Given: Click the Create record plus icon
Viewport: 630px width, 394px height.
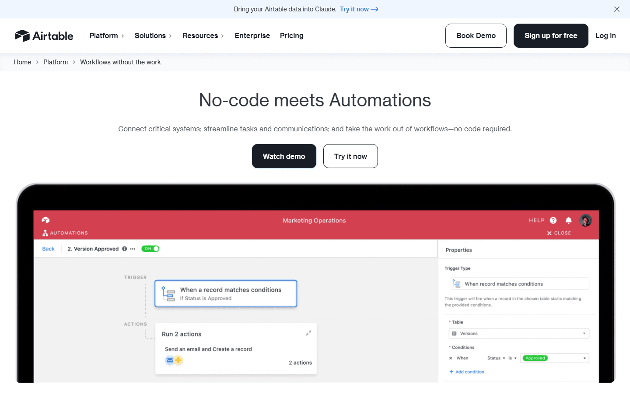Looking at the screenshot, I should 178,360.
